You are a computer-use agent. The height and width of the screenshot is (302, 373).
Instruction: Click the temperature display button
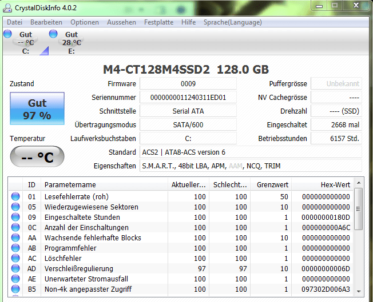click(37, 156)
